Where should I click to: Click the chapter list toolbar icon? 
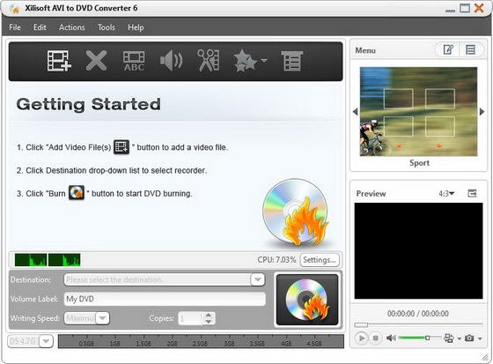click(x=292, y=61)
